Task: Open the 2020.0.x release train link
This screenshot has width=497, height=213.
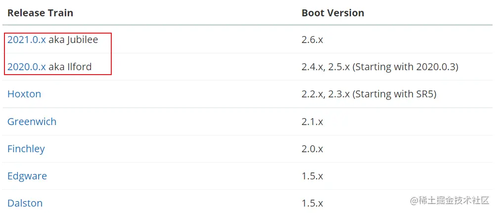Action: [27, 67]
